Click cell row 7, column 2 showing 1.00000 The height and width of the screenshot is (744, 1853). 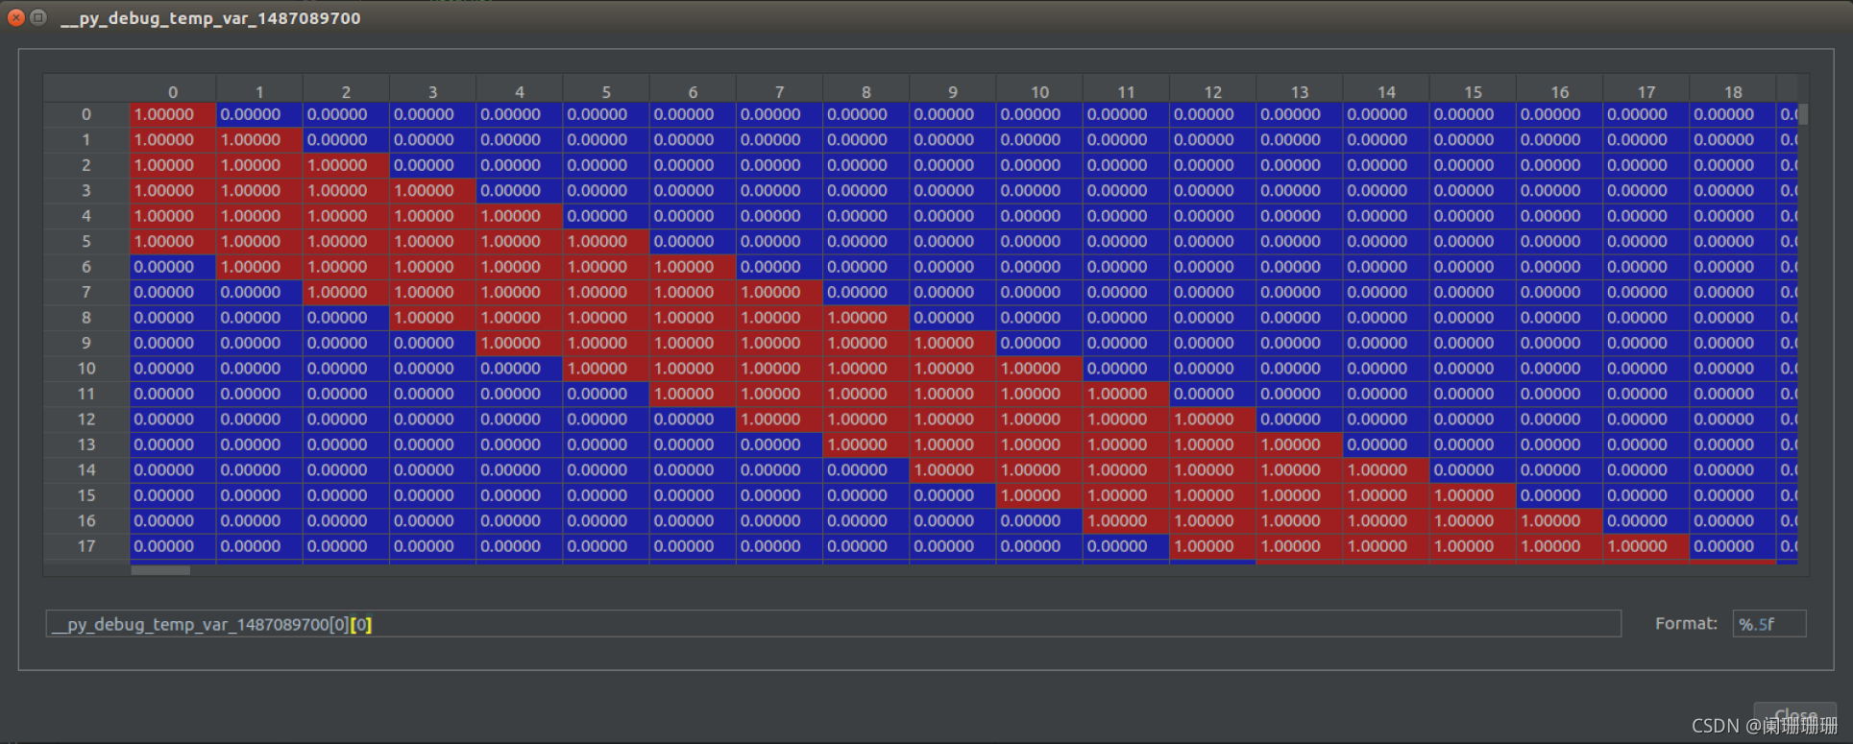(346, 292)
